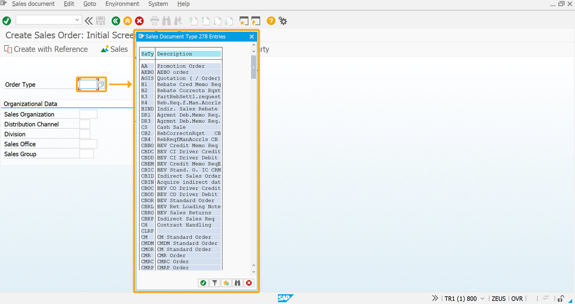This screenshot has height=304, width=575.
Task: Select the CBRO BEV Sales Returns row
Action: pyautogui.click(x=181, y=213)
